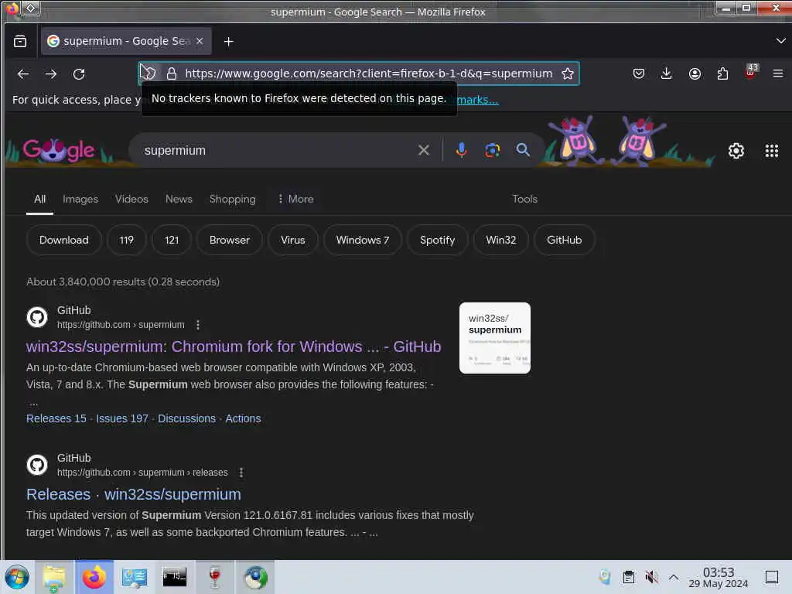Switch to the Shopping results tab
792x594 pixels.
(x=232, y=199)
